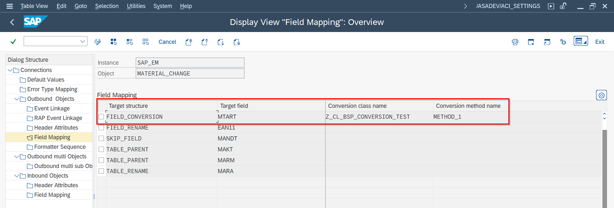Open the Edit menu
Viewport: 614px width, 208px height.
click(x=61, y=6)
